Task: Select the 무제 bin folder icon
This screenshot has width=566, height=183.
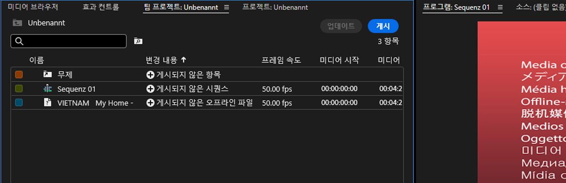Action: point(47,74)
